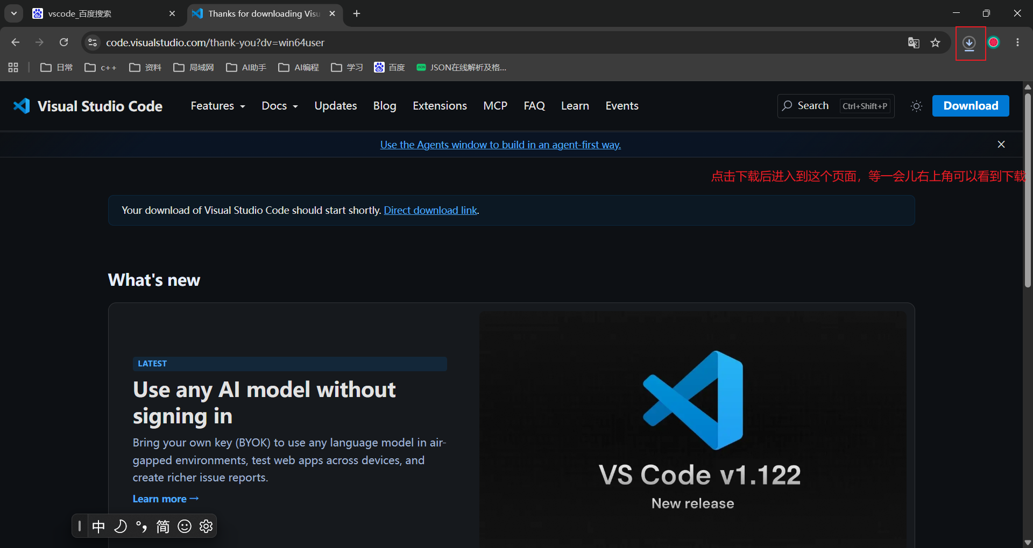Open the 百度 bookmark
Viewport: 1033px width, 548px height.
[390, 67]
